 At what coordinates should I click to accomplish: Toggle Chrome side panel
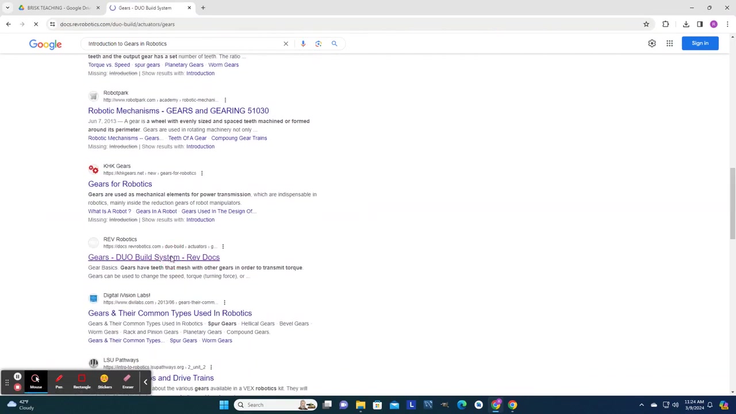[700, 24]
